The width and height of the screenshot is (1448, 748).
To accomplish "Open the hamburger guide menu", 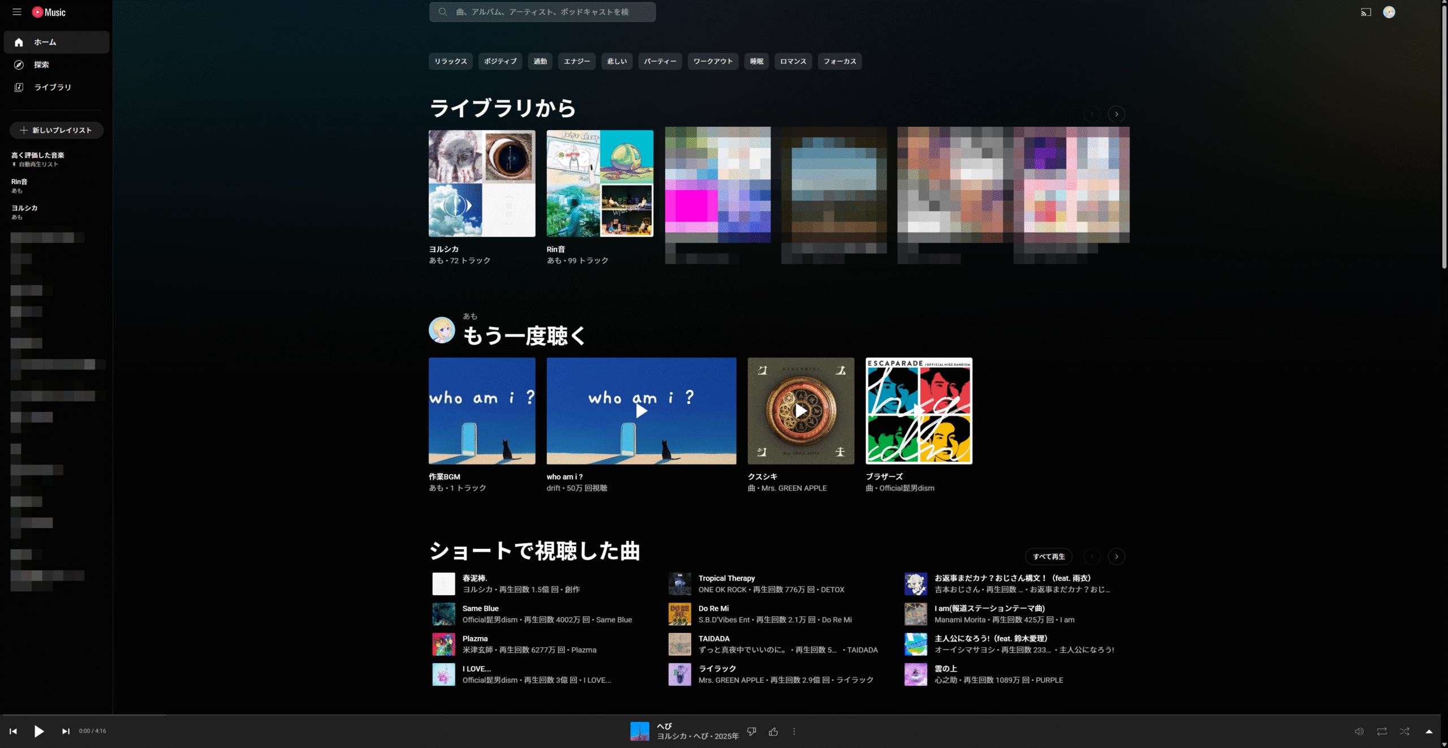I will point(17,12).
